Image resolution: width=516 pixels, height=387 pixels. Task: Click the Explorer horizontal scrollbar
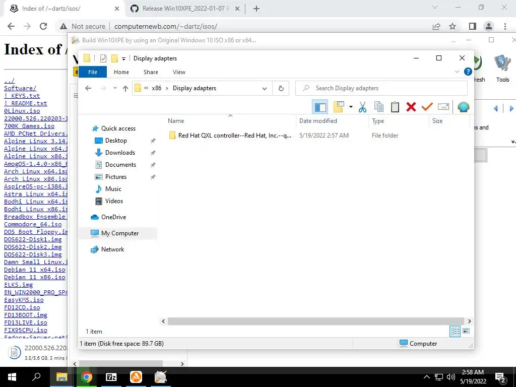315,321
